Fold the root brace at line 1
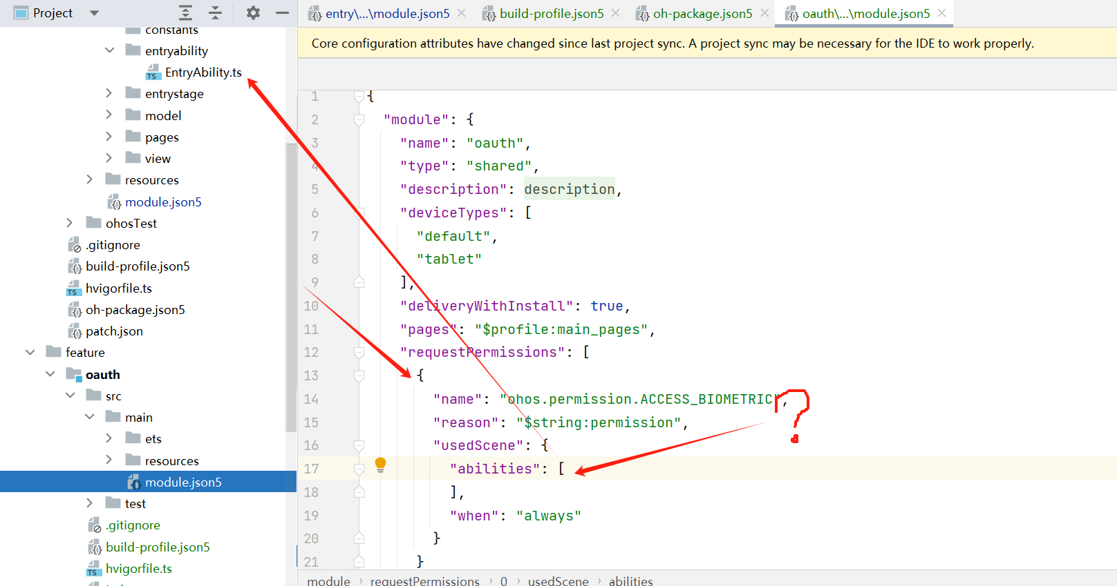Image resolution: width=1117 pixels, height=586 pixels. pyautogui.click(x=359, y=97)
